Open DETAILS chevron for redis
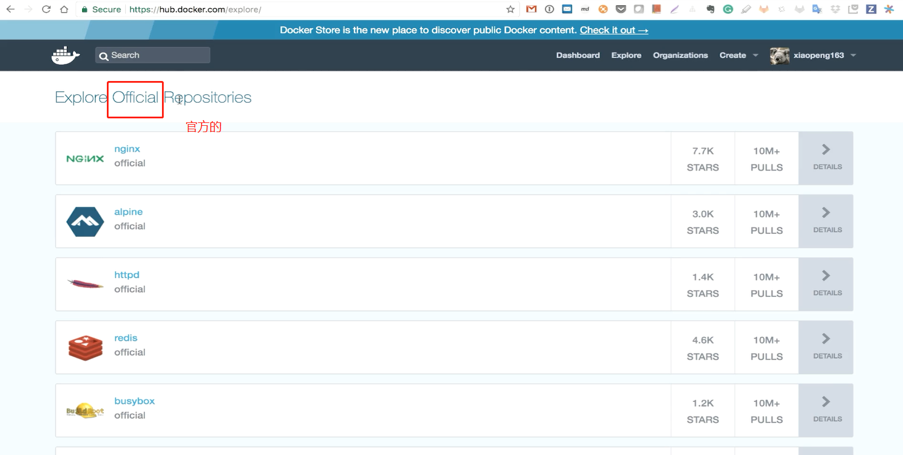 [x=826, y=348]
